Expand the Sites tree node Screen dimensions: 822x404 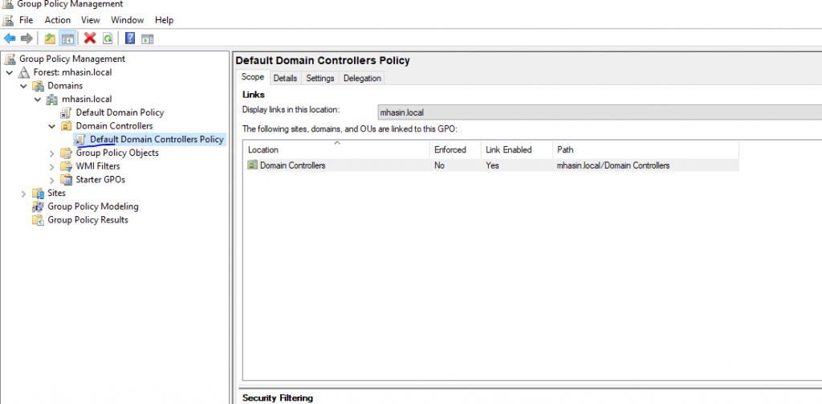(23, 193)
